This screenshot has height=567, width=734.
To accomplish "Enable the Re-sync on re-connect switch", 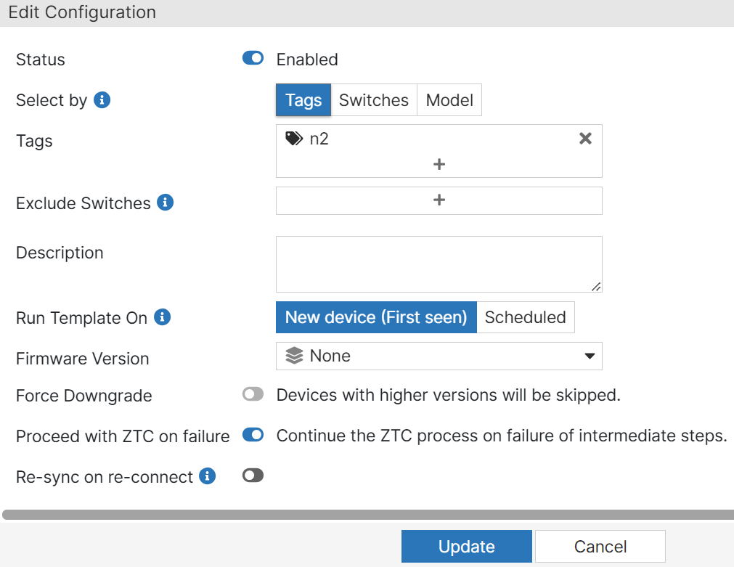I will (x=253, y=476).
